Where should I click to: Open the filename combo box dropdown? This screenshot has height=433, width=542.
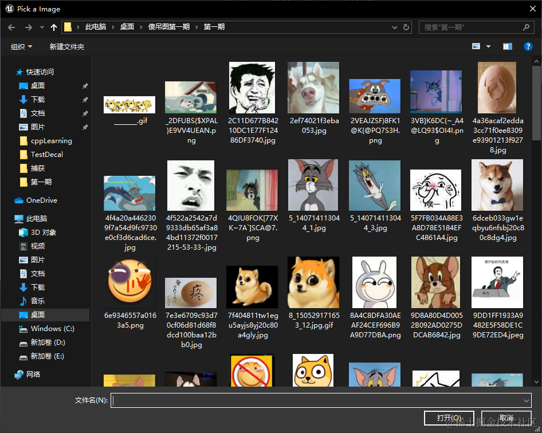526,400
